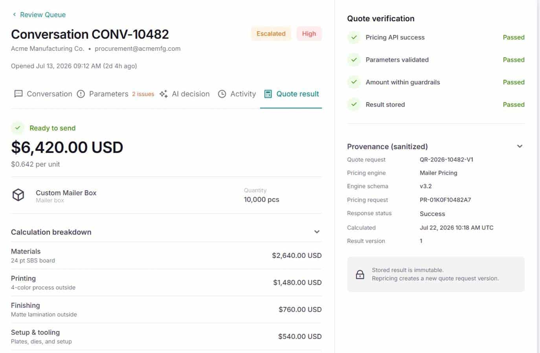Click the lock icon in immutable notice
This screenshot has height=353, width=540.
360,274
